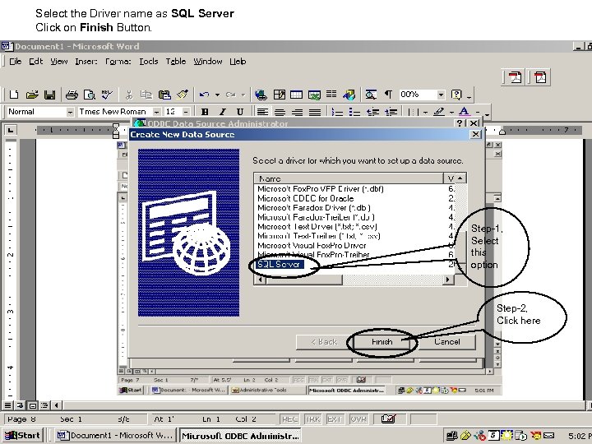Toggle Underline formatting
The height and width of the screenshot is (444, 592).
pos(240,112)
